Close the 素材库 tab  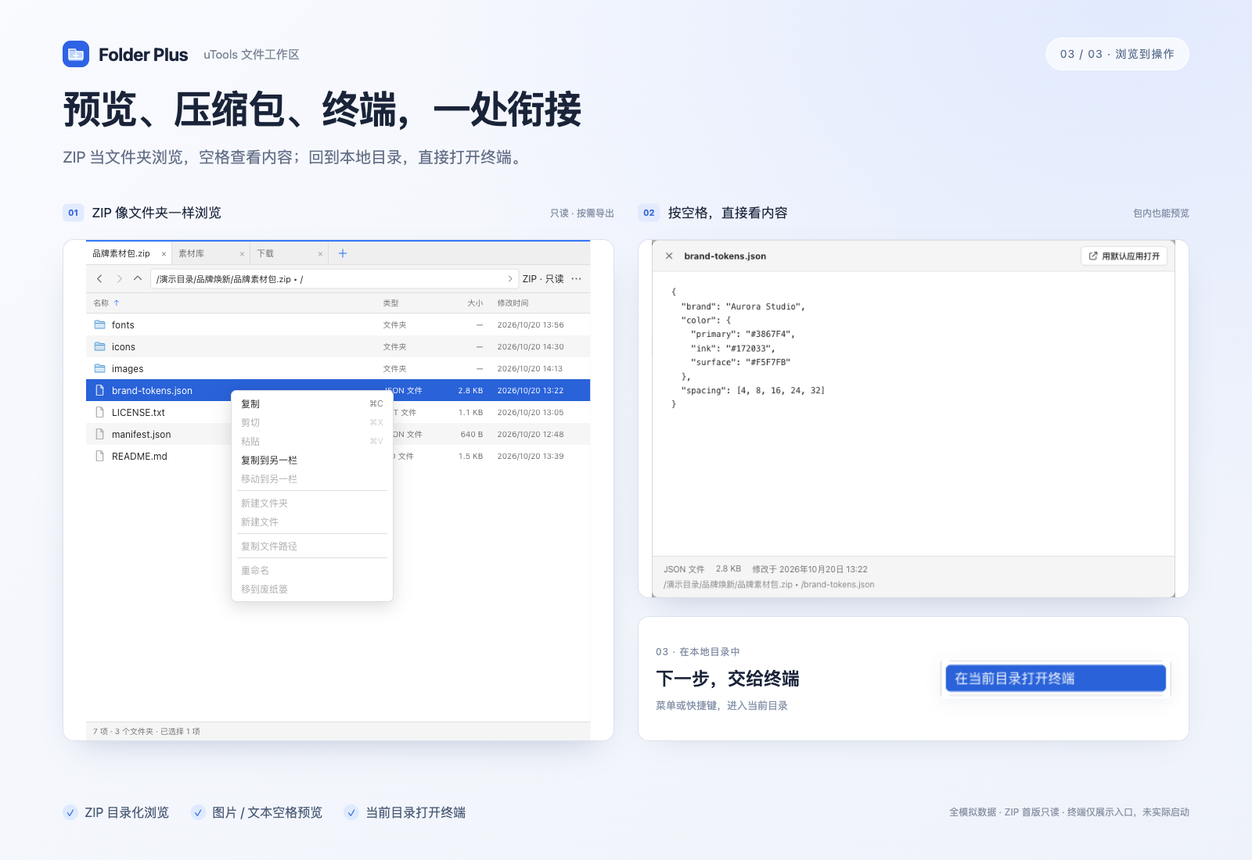pyautogui.click(x=242, y=254)
